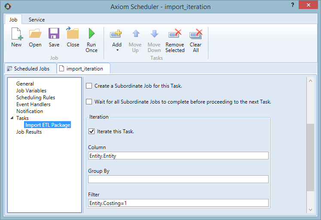Screen dimensions: 321x220
Task: Close the Axiom Scheduler window
Action: [x=308, y=5]
